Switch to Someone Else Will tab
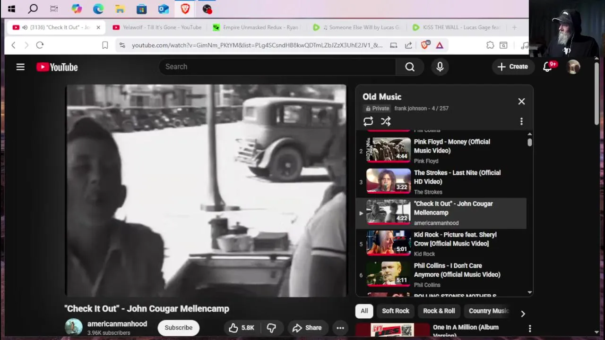Image resolution: width=605 pixels, height=340 pixels. click(x=358, y=27)
